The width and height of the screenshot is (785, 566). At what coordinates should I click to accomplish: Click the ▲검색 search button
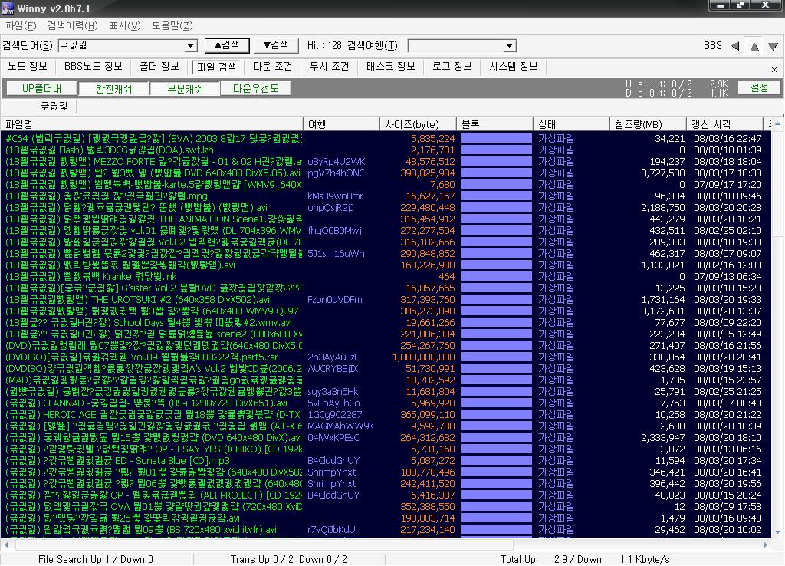[227, 45]
